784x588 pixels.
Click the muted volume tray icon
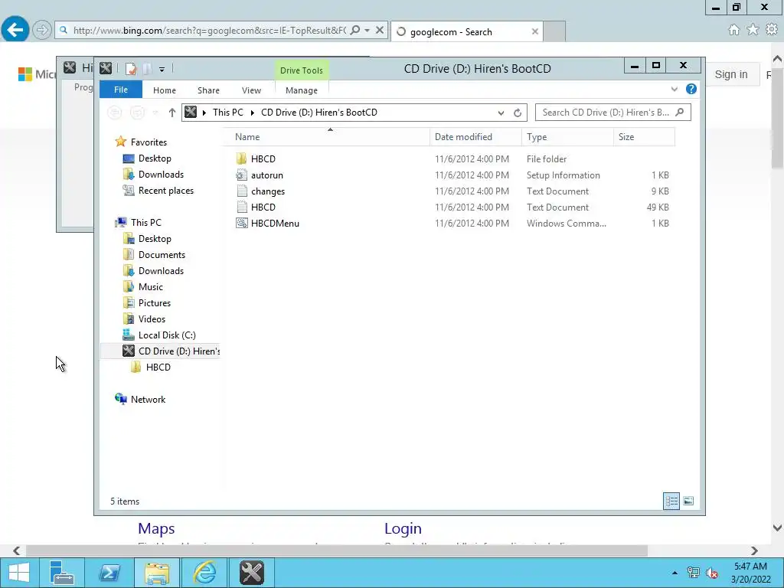(711, 573)
